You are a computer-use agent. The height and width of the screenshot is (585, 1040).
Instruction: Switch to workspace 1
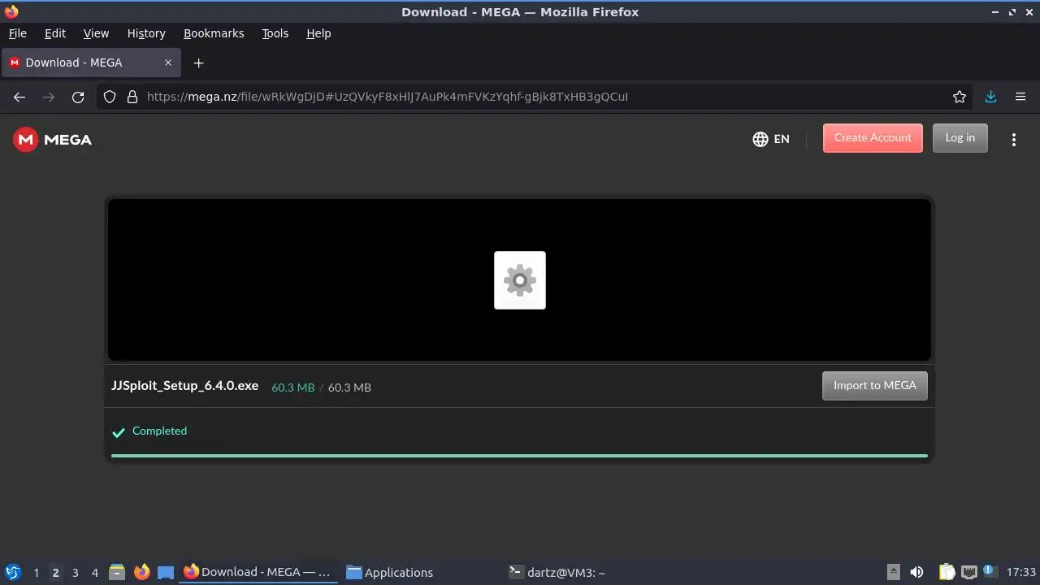pos(36,573)
